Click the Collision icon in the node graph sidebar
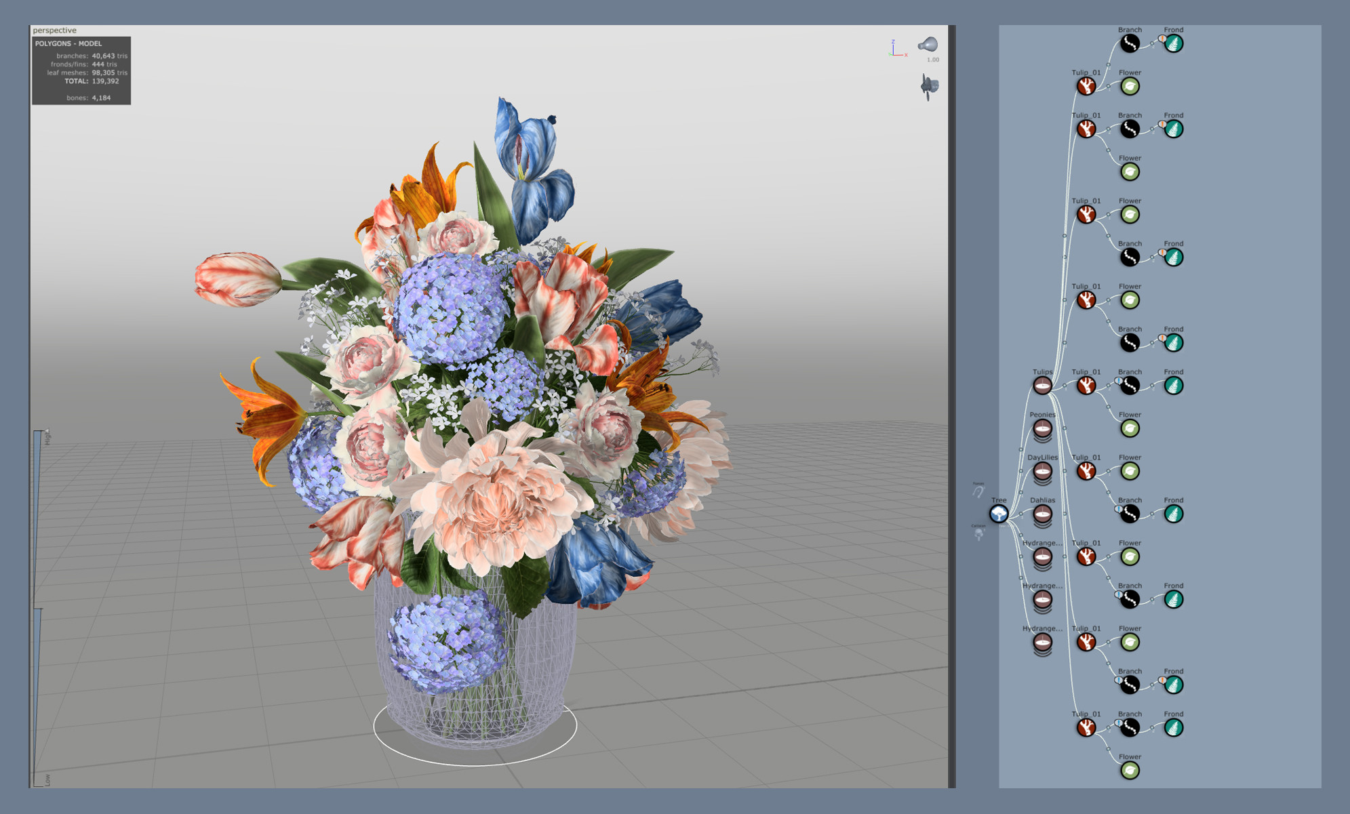Screen dimensions: 1350x814 pos(978,533)
